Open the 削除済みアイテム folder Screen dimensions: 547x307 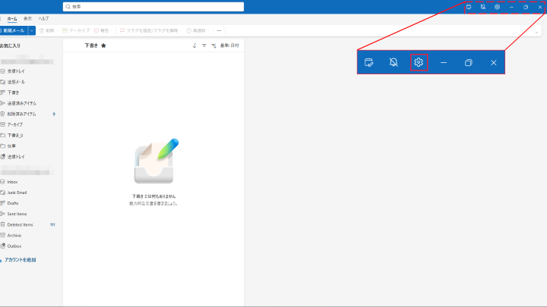(21, 114)
